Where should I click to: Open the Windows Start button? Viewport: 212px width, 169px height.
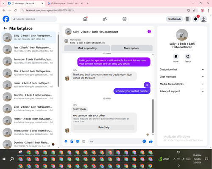[x=4, y=159]
